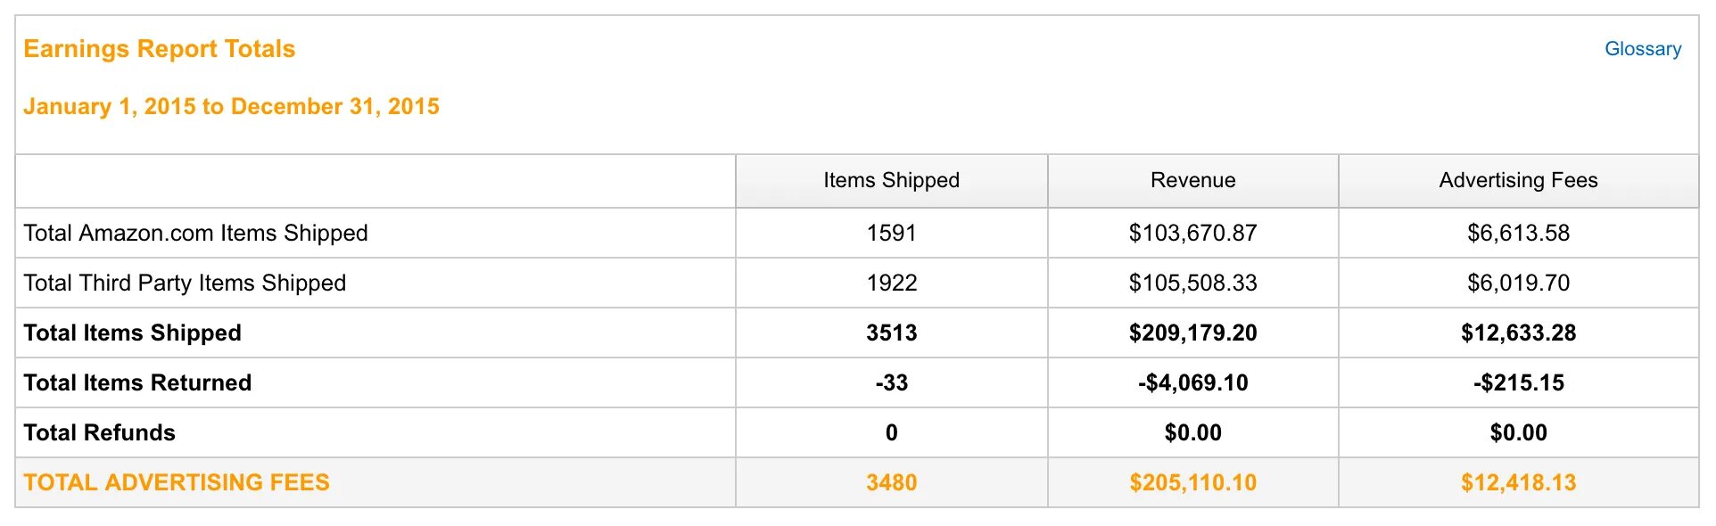Click the $6,019.70 advertising fees cell
Viewport: 1716px width, 526px height.
click(x=1518, y=284)
